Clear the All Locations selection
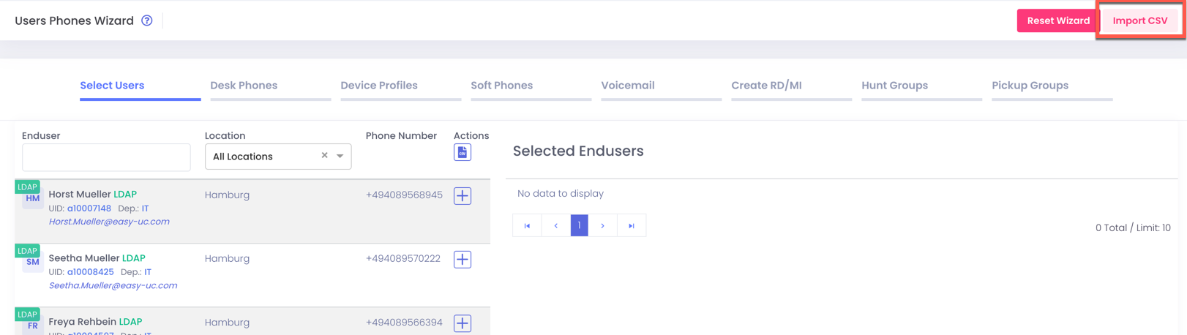Viewport: 1187px width, 335px height. pyautogui.click(x=324, y=156)
